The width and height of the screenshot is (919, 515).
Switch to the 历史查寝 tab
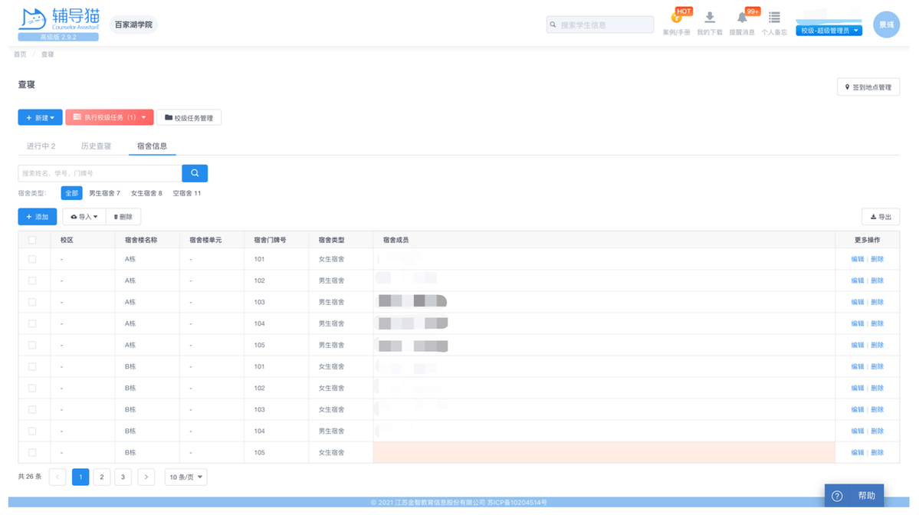(x=96, y=146)
